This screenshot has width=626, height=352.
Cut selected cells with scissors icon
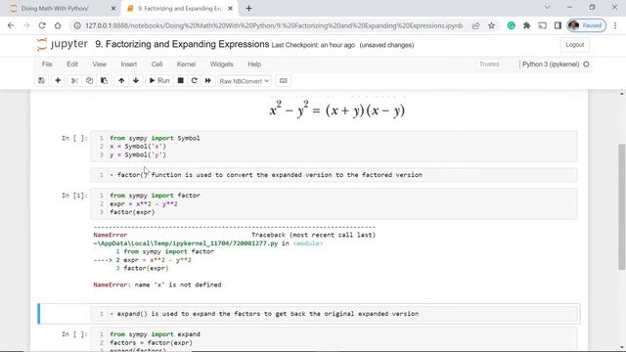click(74, 80)
